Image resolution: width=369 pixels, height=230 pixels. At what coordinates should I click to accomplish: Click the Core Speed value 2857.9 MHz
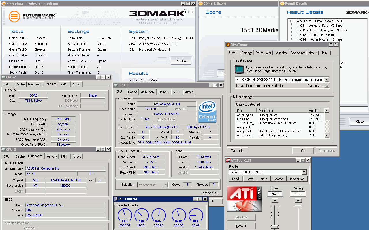(151, 157)
